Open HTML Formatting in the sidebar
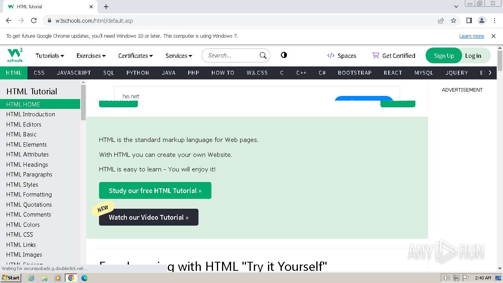Image resolution: width=503 pixels, height=283 pixels. pos(40,195)
